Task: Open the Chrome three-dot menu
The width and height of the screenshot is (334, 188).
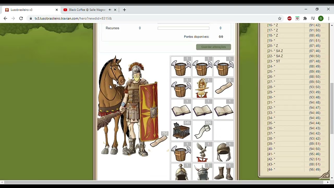Action: 329,18
